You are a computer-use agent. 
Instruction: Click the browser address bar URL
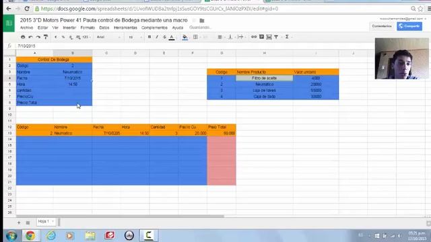pos(160,9)
